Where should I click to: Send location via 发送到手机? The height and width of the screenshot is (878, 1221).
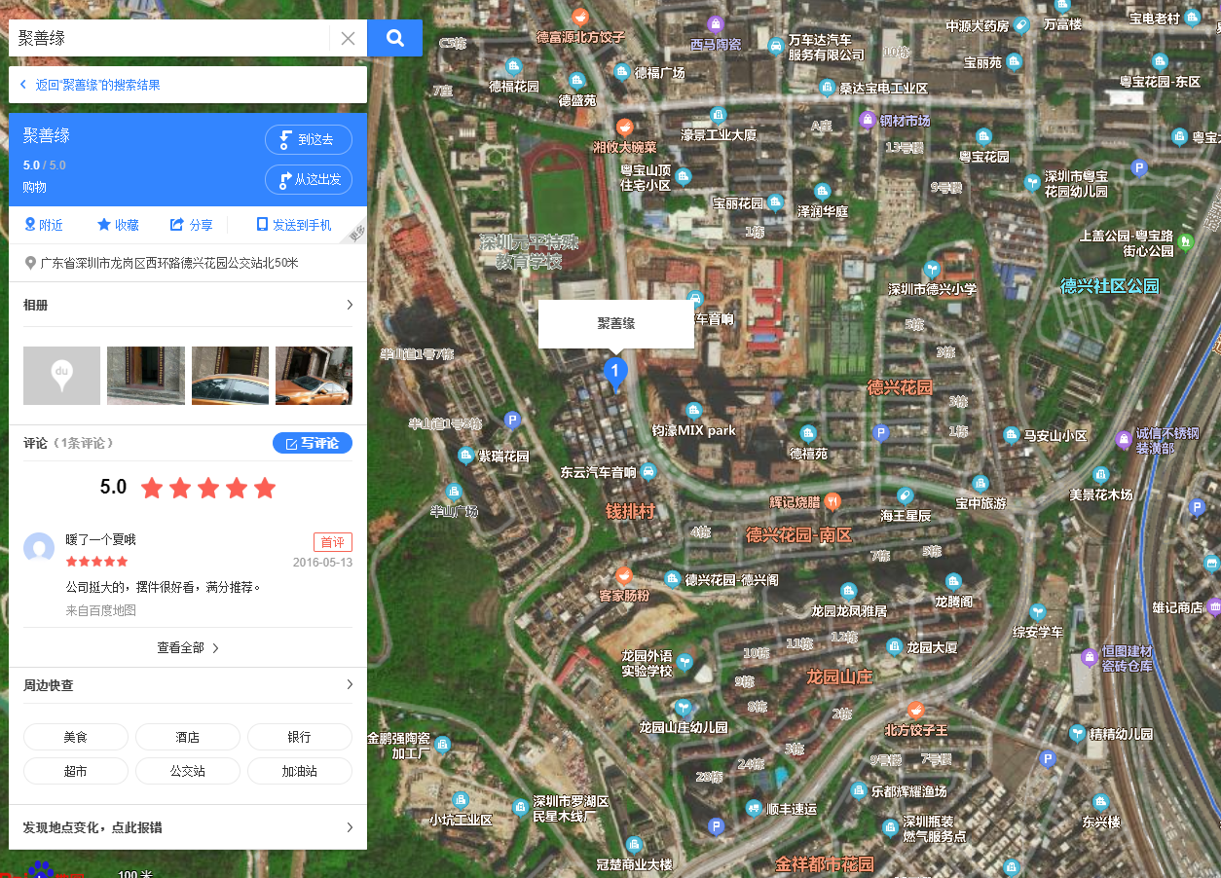[293, 225]
